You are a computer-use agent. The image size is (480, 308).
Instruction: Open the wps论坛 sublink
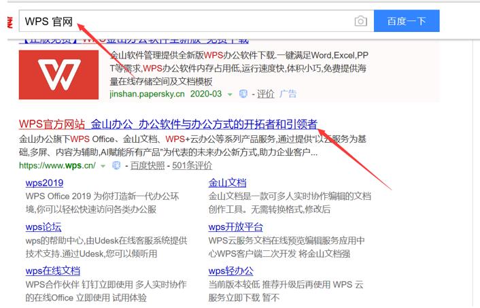[x=44, y=227]
